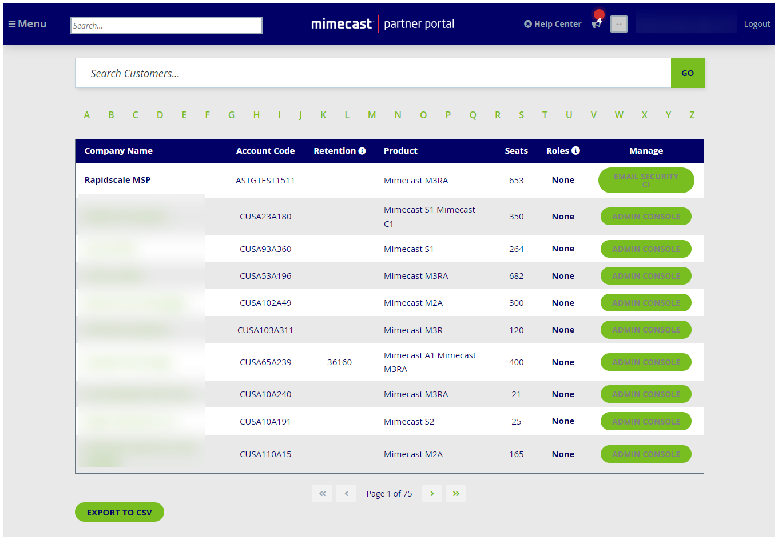Image resolution: width=778 pixels, height=540 pixels.
Task: Click the previous-page left chevron icon
Action: point(346,493)
